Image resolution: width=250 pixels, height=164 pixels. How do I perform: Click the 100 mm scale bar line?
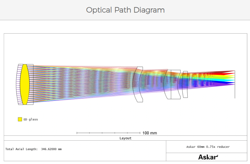(x=108, y=133)
